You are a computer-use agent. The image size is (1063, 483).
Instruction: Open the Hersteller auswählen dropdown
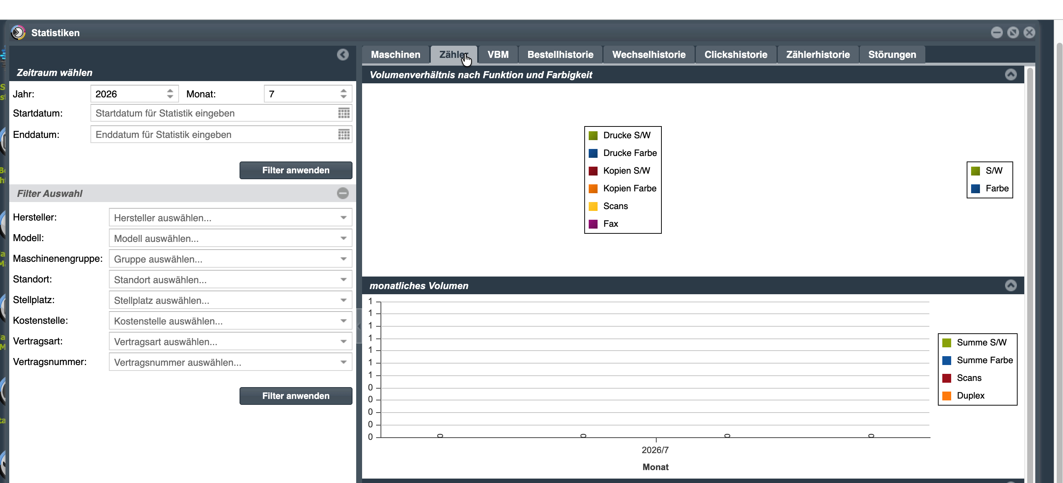pos(230,218)
